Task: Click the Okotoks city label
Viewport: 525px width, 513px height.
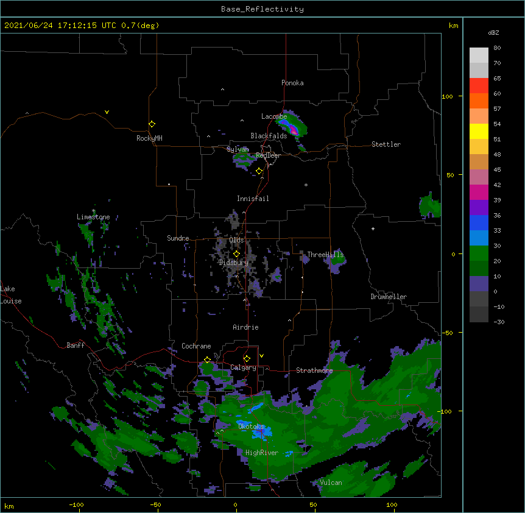Action: pyautogui.click(x=251, y=426)
